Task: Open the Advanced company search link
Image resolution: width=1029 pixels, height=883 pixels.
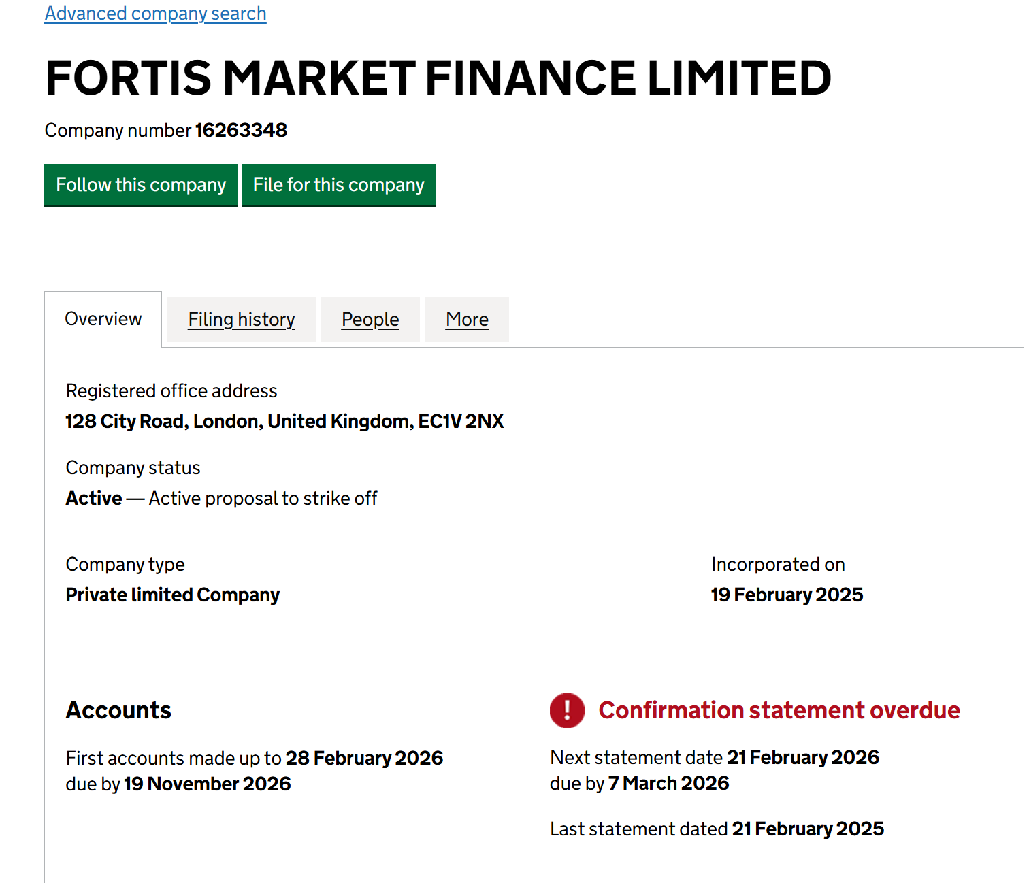Action: pyautogui.click(x=155, y=14)
